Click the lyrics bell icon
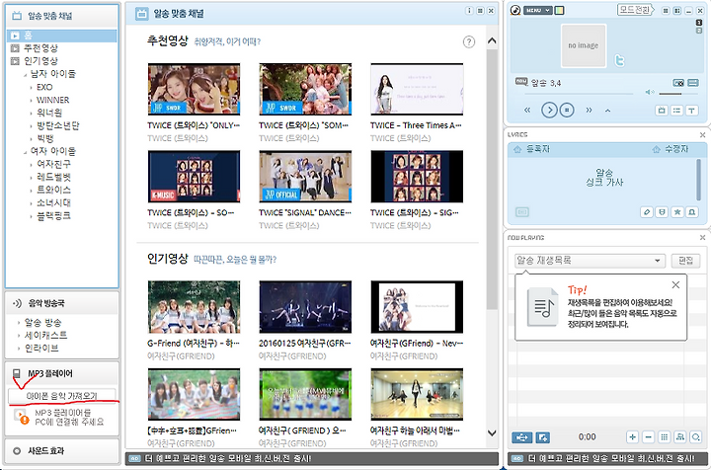 click(692, 211)
